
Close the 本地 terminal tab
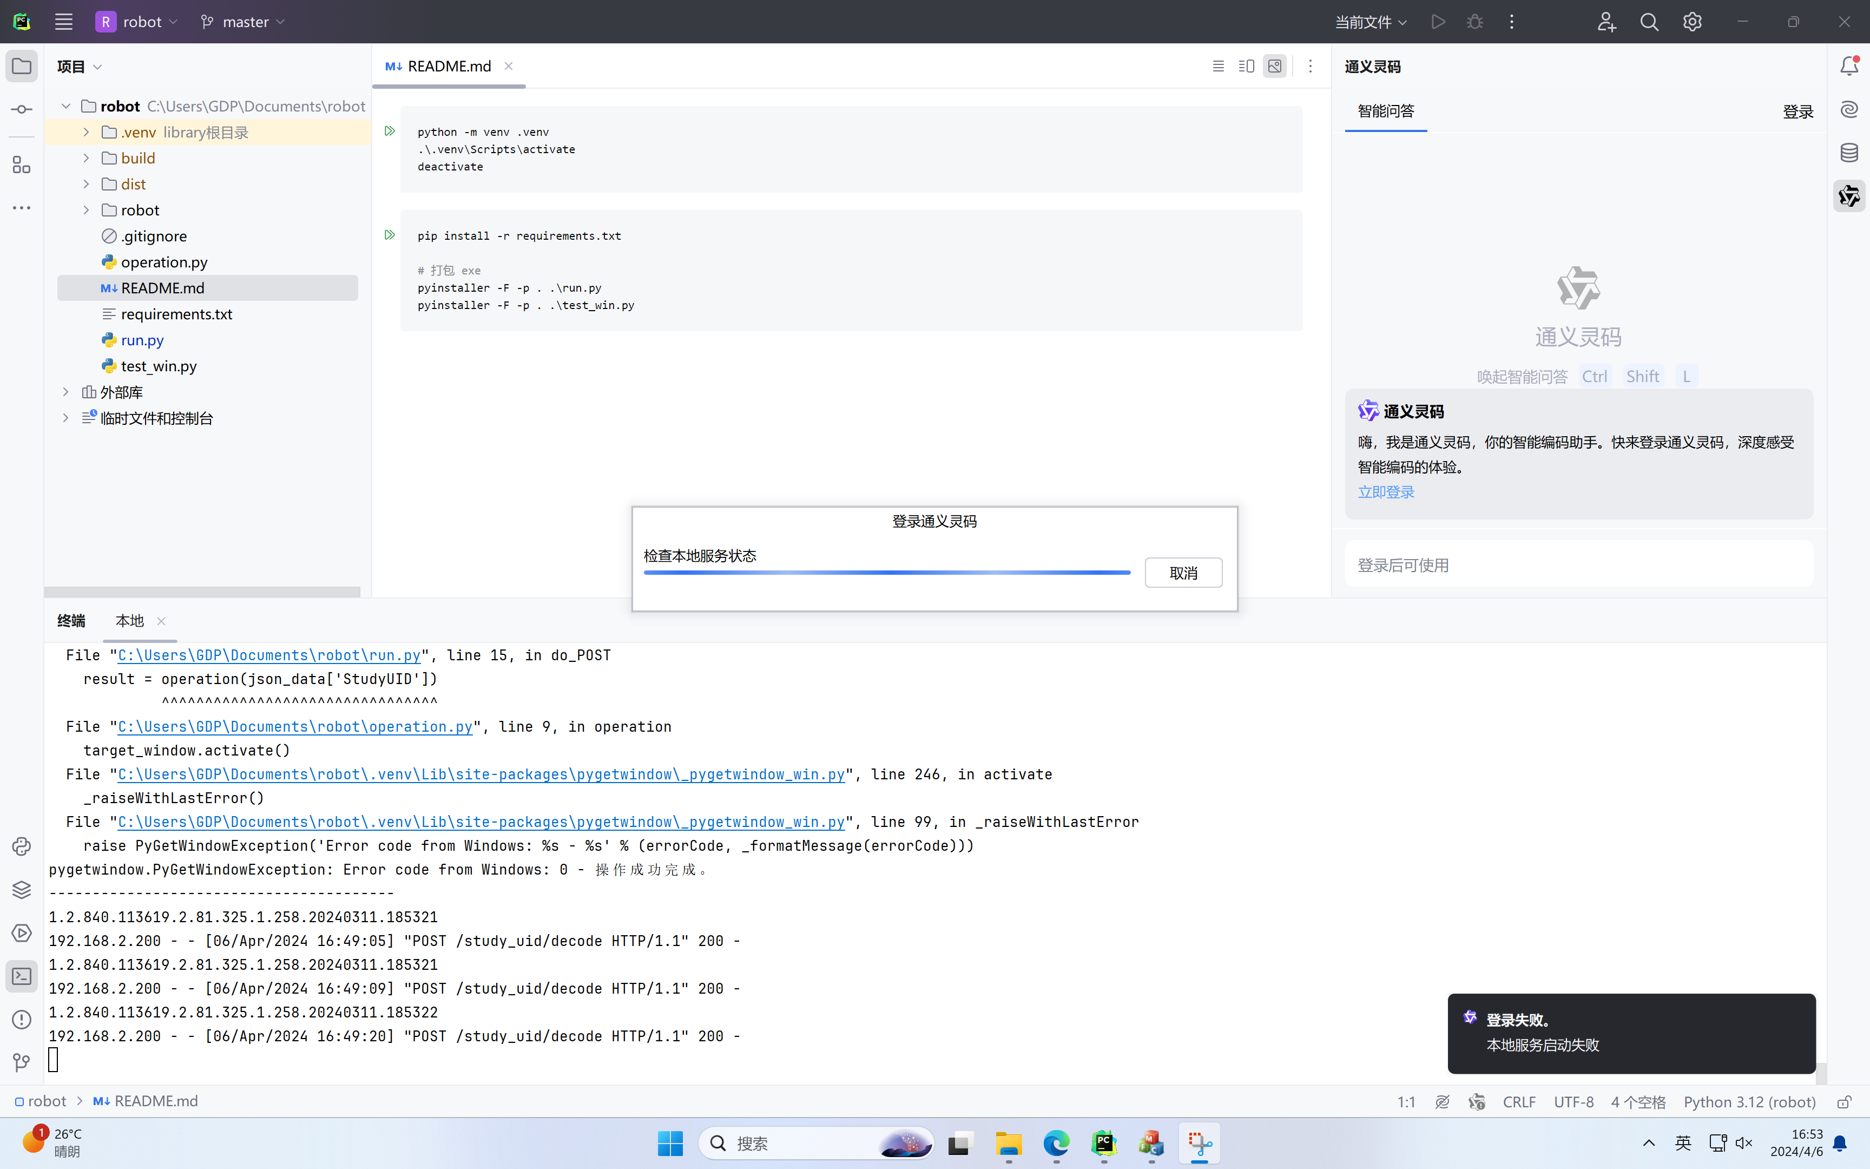[161, 621]
